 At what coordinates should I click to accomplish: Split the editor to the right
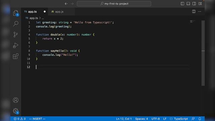click(x=194, y=11)
